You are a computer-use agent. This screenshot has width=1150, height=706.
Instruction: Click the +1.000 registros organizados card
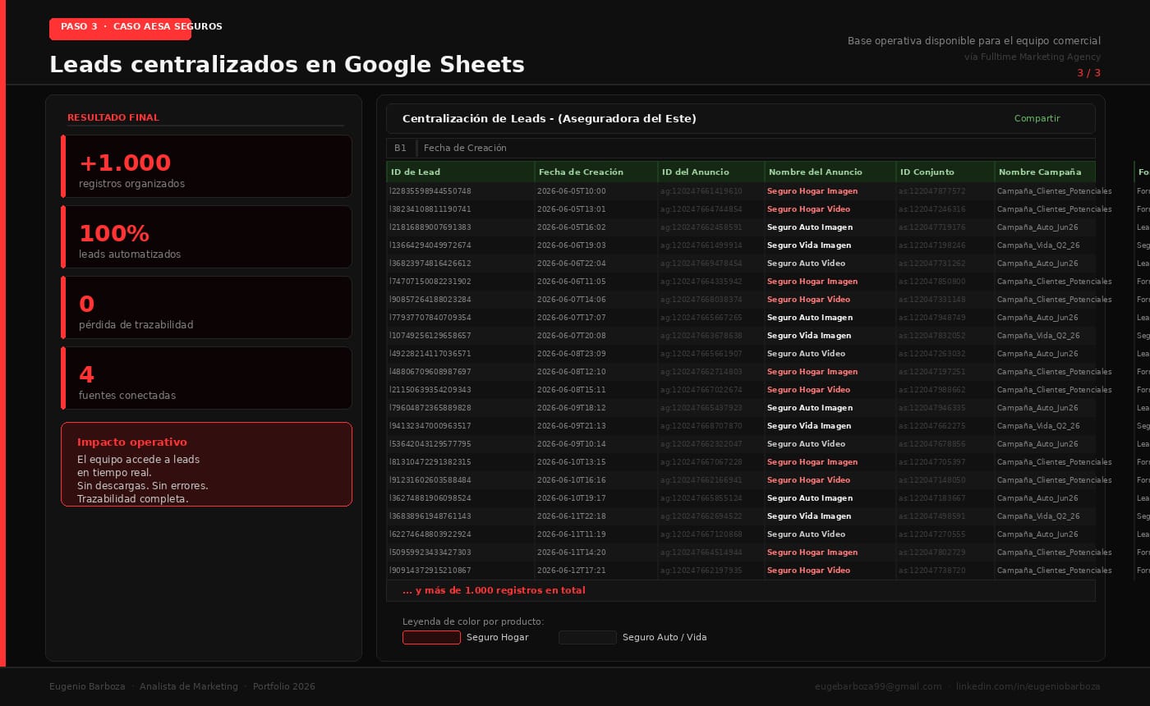point(207,167)
